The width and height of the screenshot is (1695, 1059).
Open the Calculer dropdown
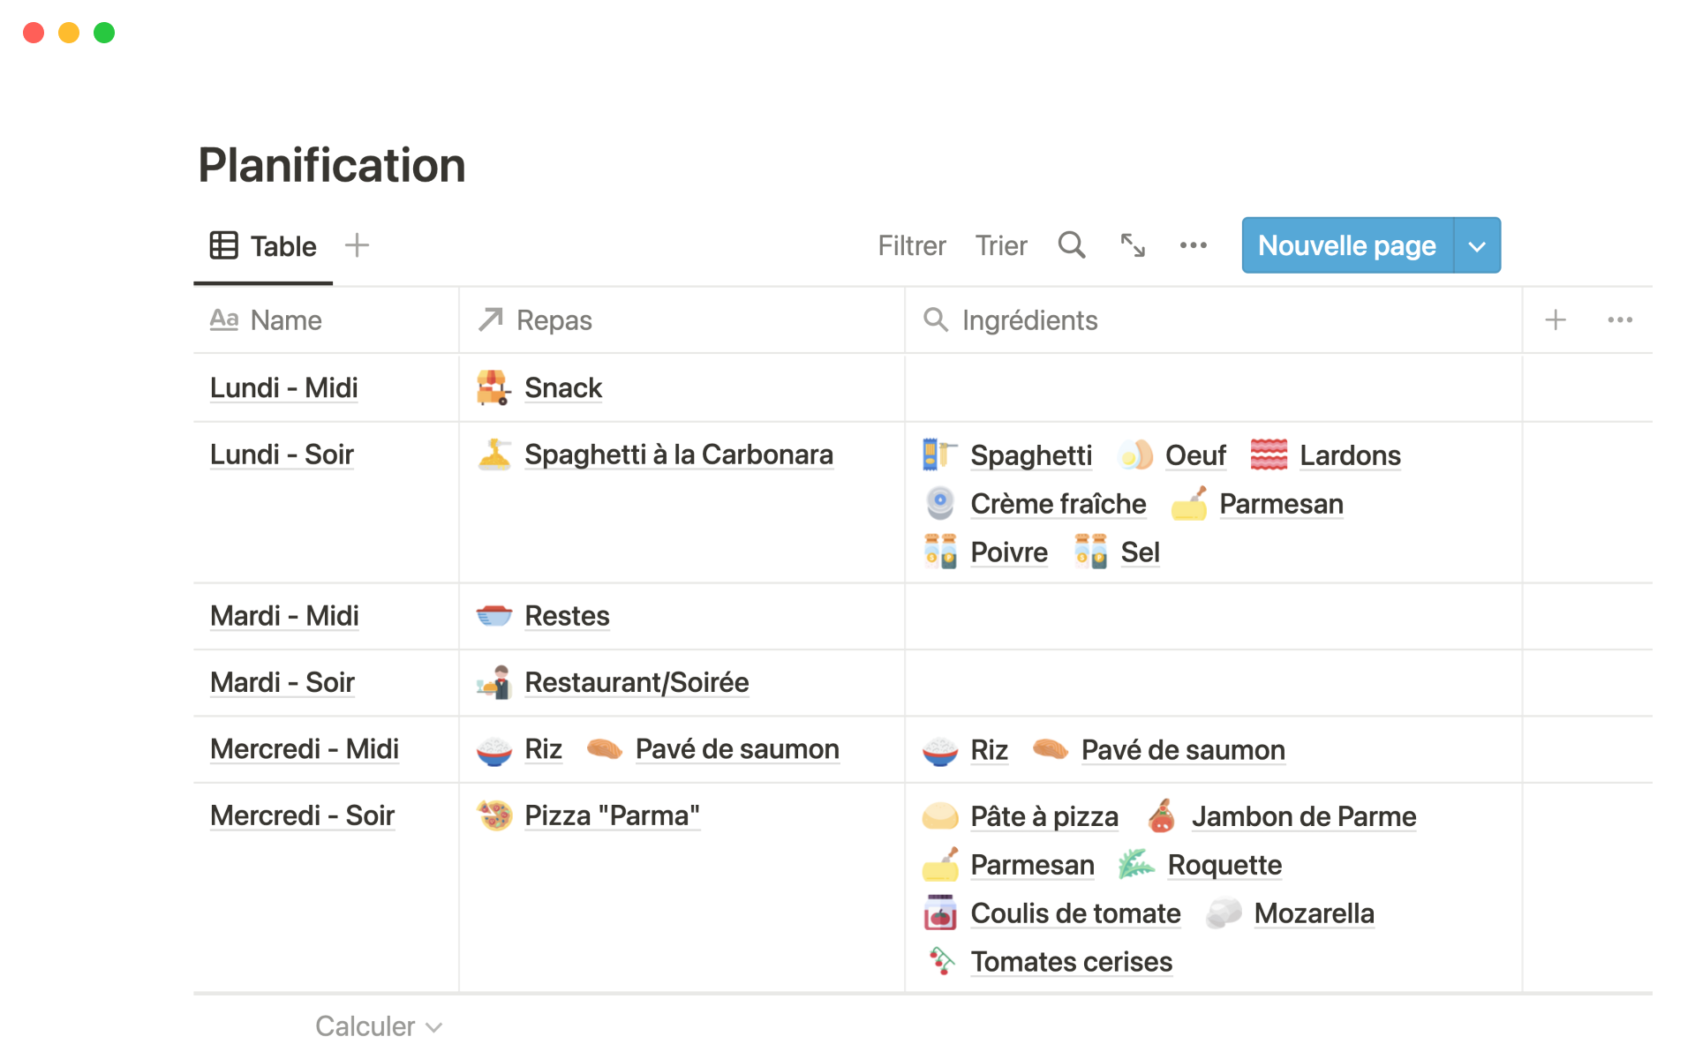tap(379, 1026)
